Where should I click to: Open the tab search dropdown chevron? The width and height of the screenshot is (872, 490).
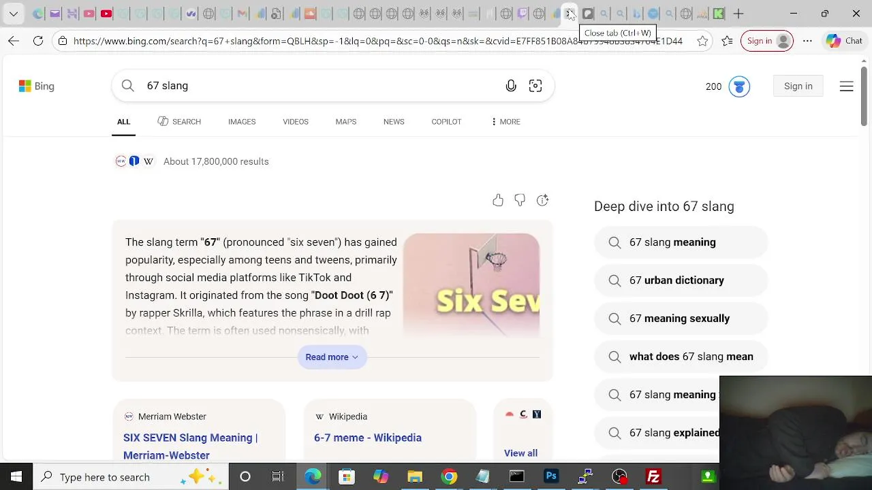14,14
